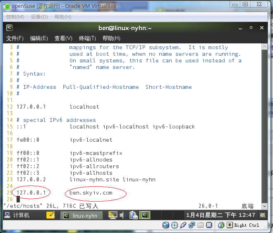Click ipv6-allnodes on line 20

pyautogui.click(x=91, y=160)
